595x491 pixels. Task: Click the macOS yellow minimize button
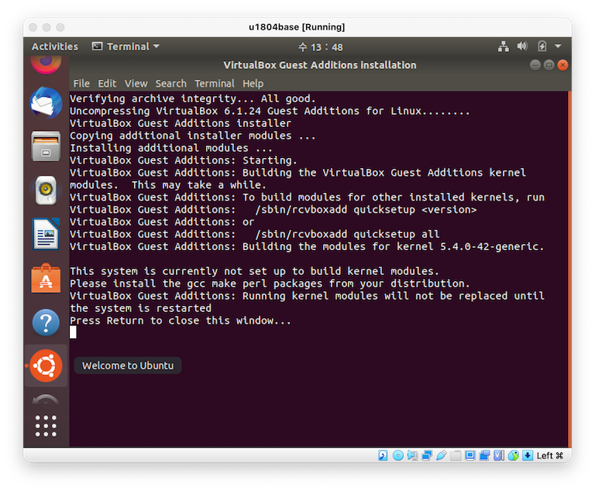46,27
